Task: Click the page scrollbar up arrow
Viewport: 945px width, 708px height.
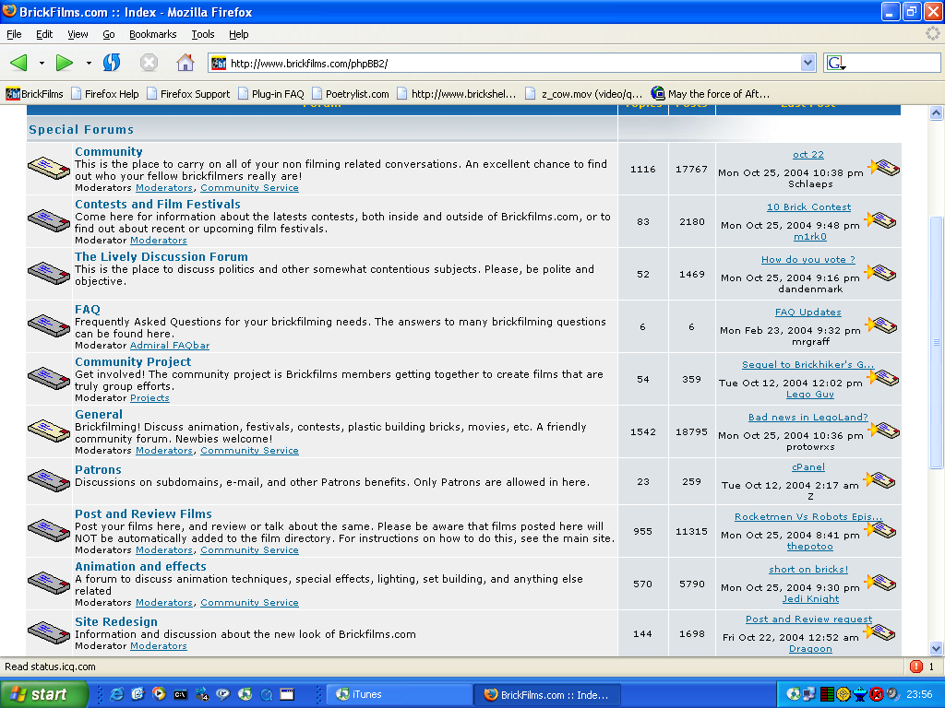Action: pyautogui.click(x=936, y=112)
